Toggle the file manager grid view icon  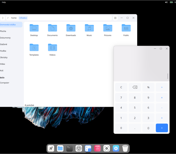click(x=115, y=18)
